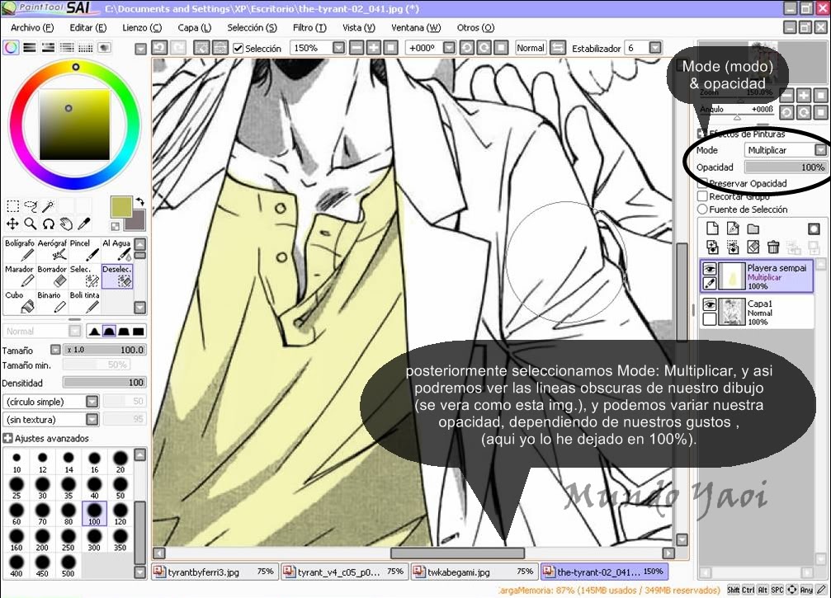831x598 pixels.
Task: Open the Archivo menu
Action: (x=32, y=27)
